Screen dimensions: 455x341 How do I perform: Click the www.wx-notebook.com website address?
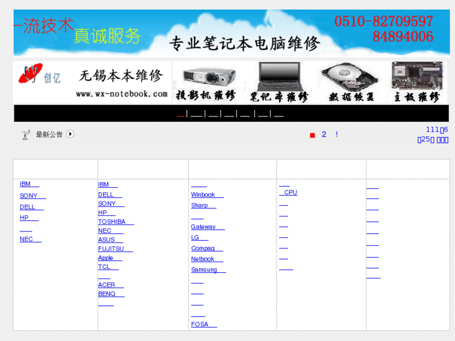pyautogui.click(x=122, y=94)
